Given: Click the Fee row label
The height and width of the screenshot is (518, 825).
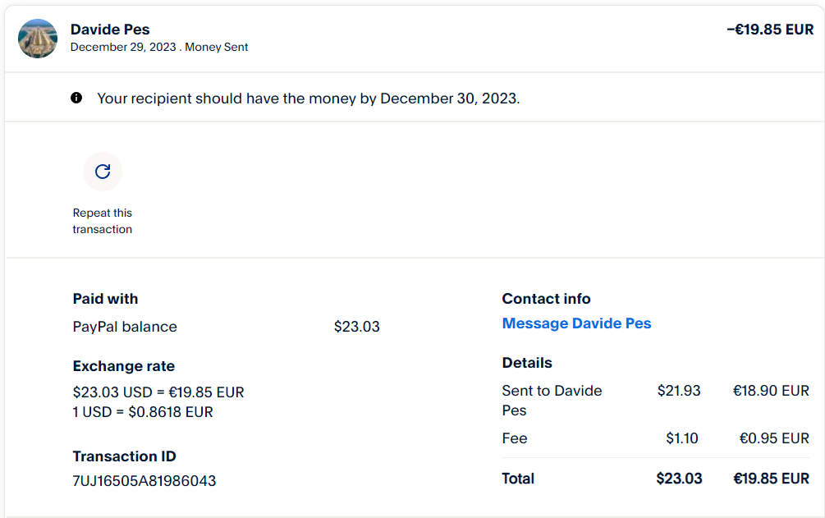Looking at the screenshot, I should [515, 438].
